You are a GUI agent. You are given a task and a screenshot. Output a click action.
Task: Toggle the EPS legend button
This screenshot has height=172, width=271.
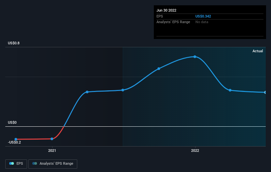pyautogui.click(x=16, y=164)
